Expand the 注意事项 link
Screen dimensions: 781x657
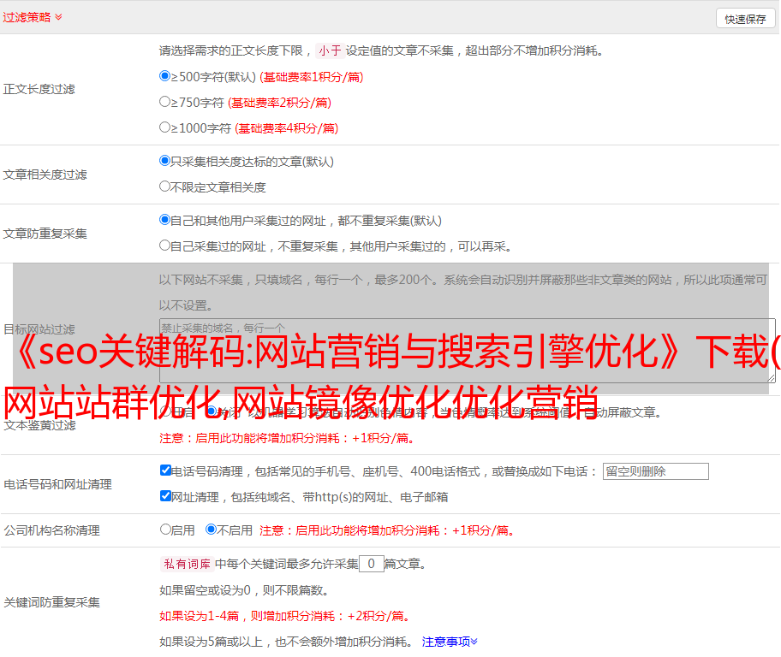click(450, 641)
